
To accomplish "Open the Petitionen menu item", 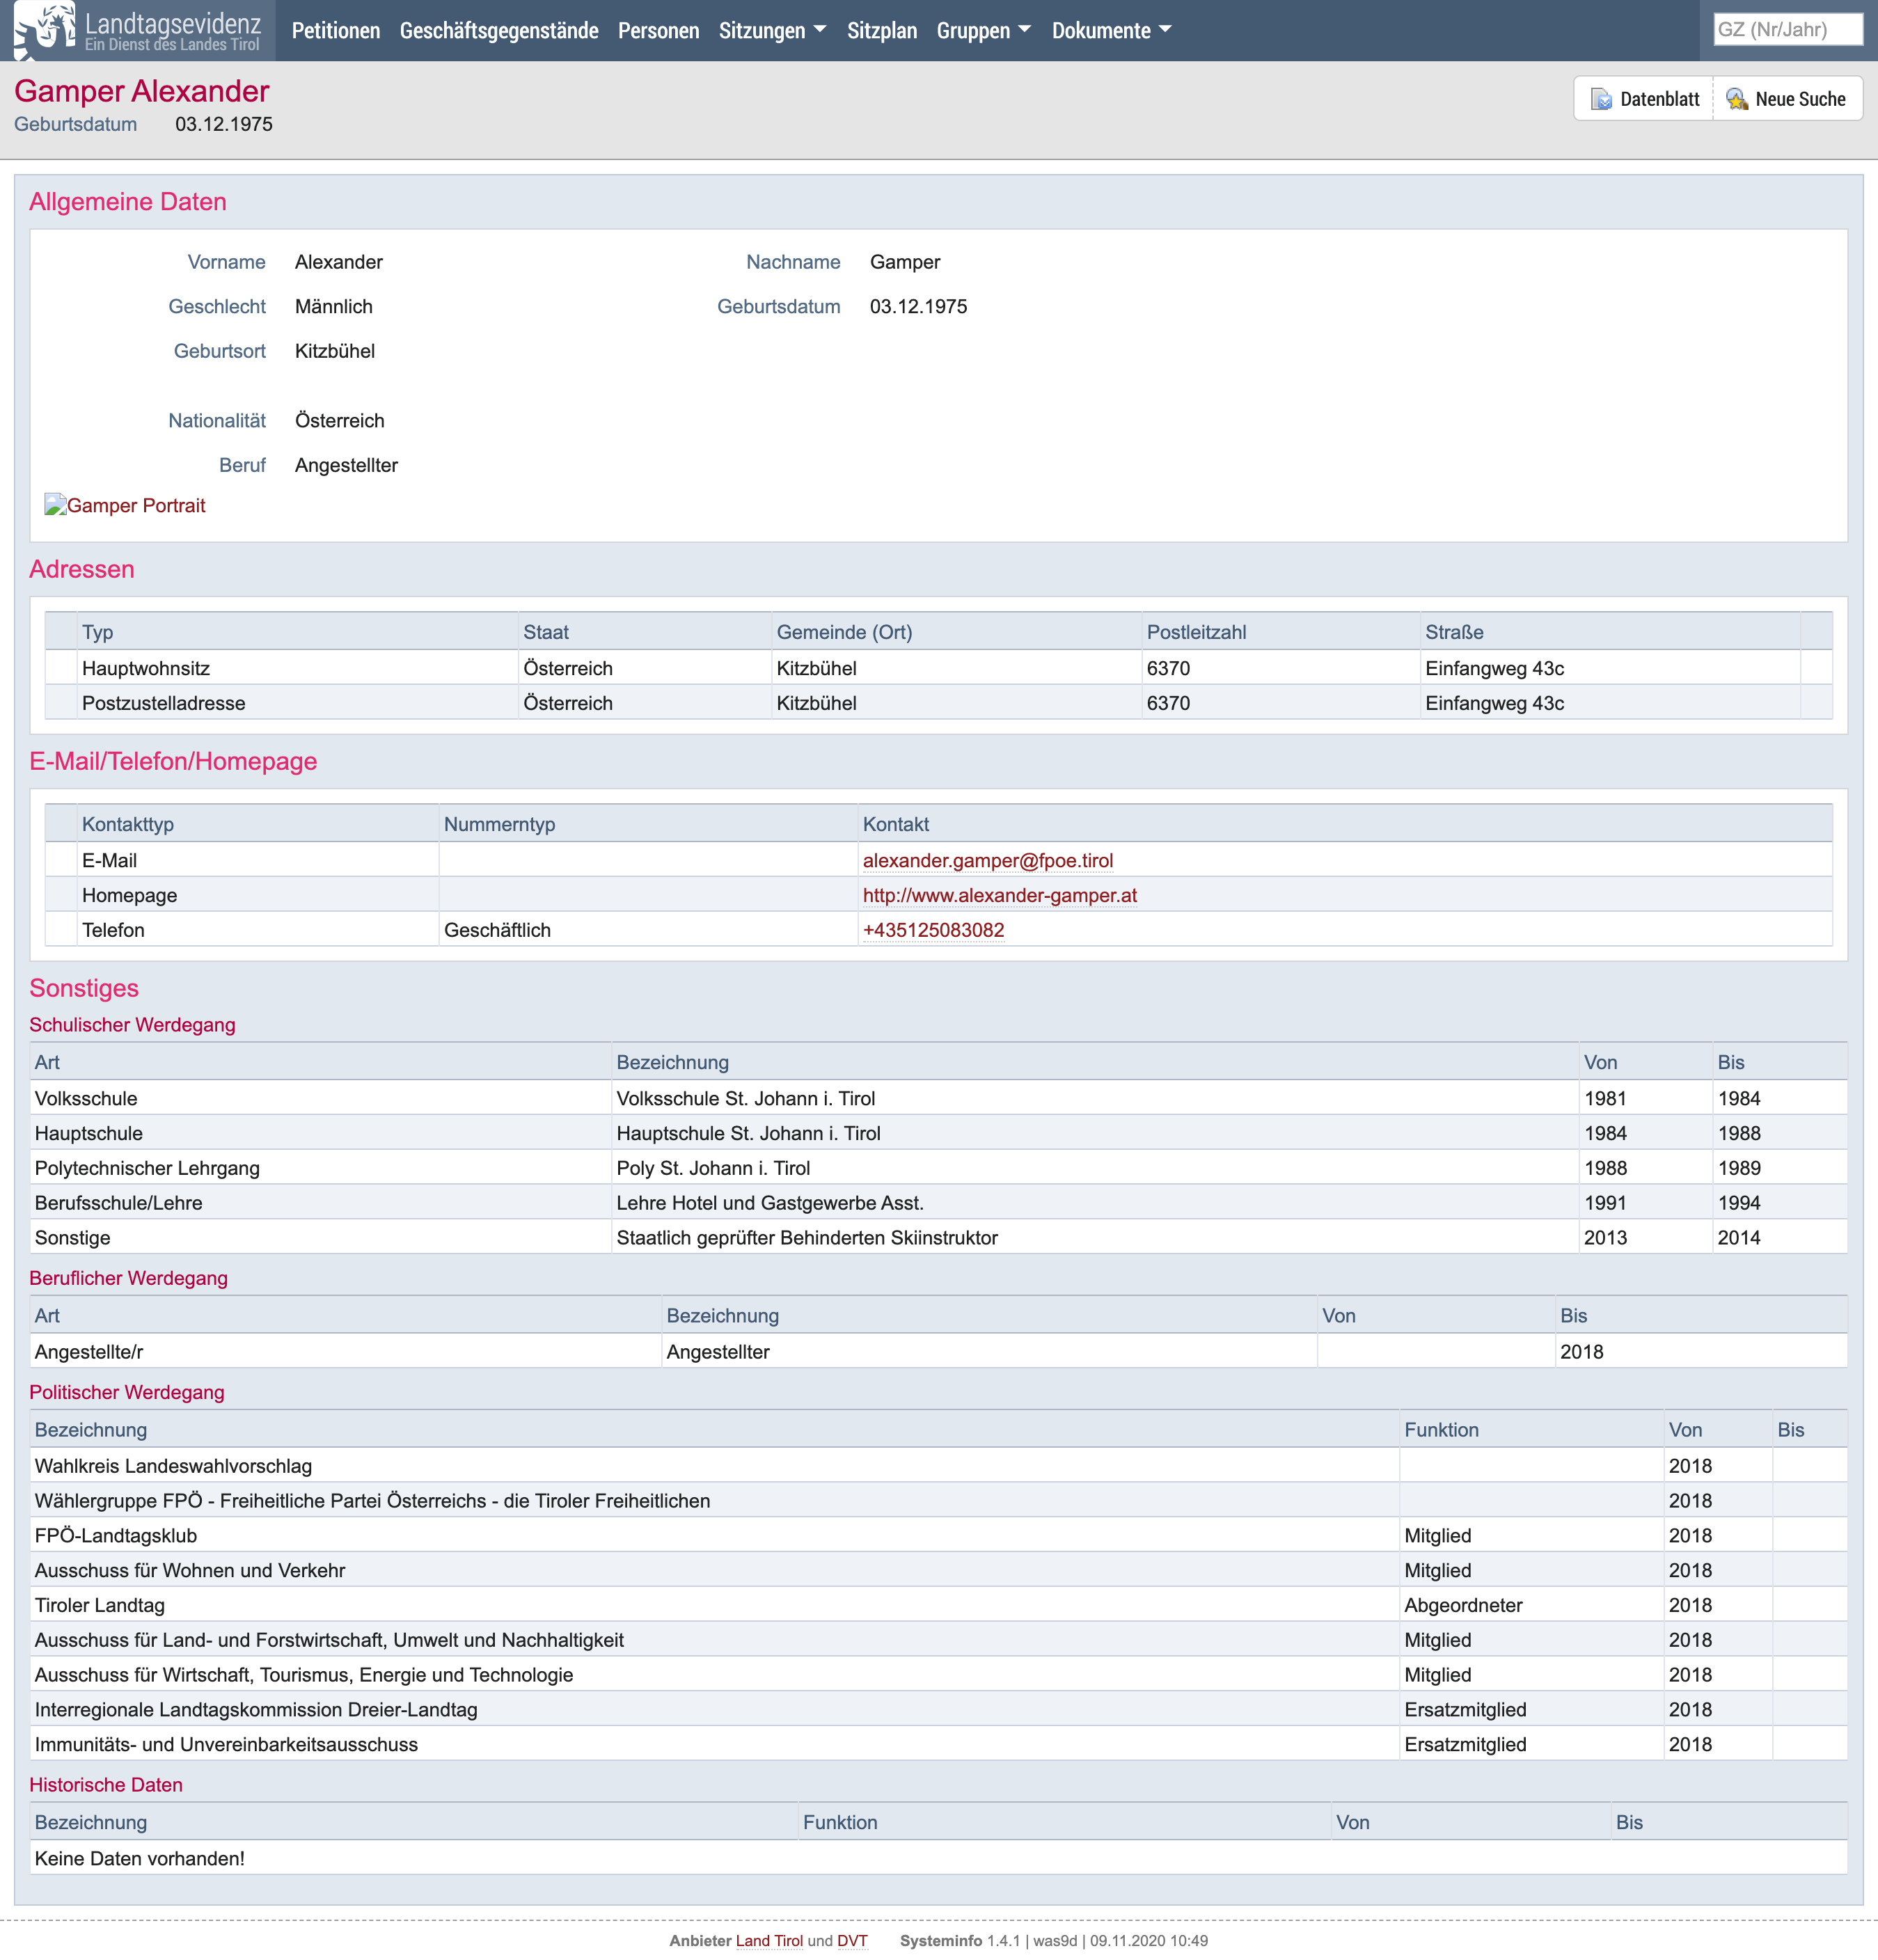I will [336, 30].
